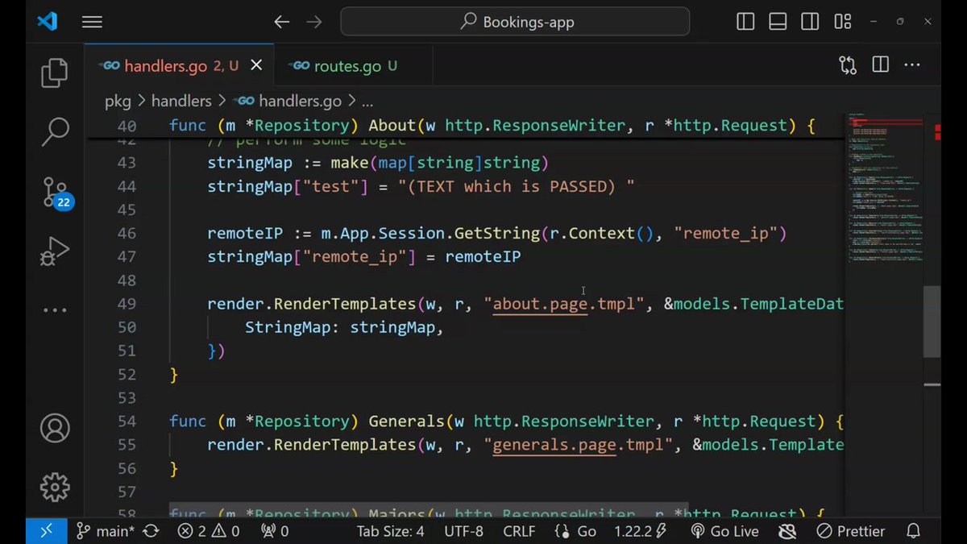Click "StringMap: stringMap," on line 50

344,327
